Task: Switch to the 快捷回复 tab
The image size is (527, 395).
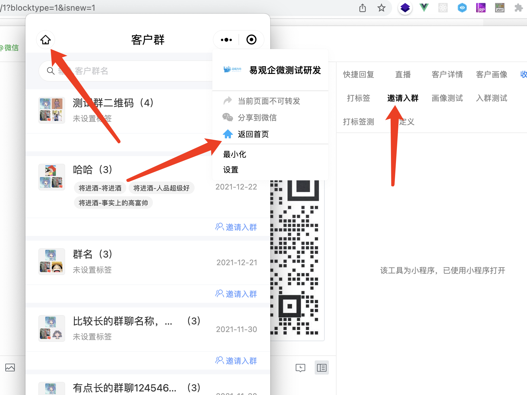Action: (358, 75)
